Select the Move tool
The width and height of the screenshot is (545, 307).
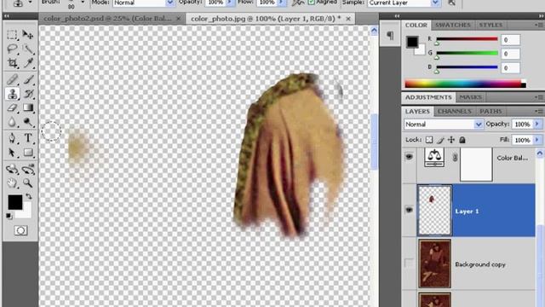click(x=28, y=34)
